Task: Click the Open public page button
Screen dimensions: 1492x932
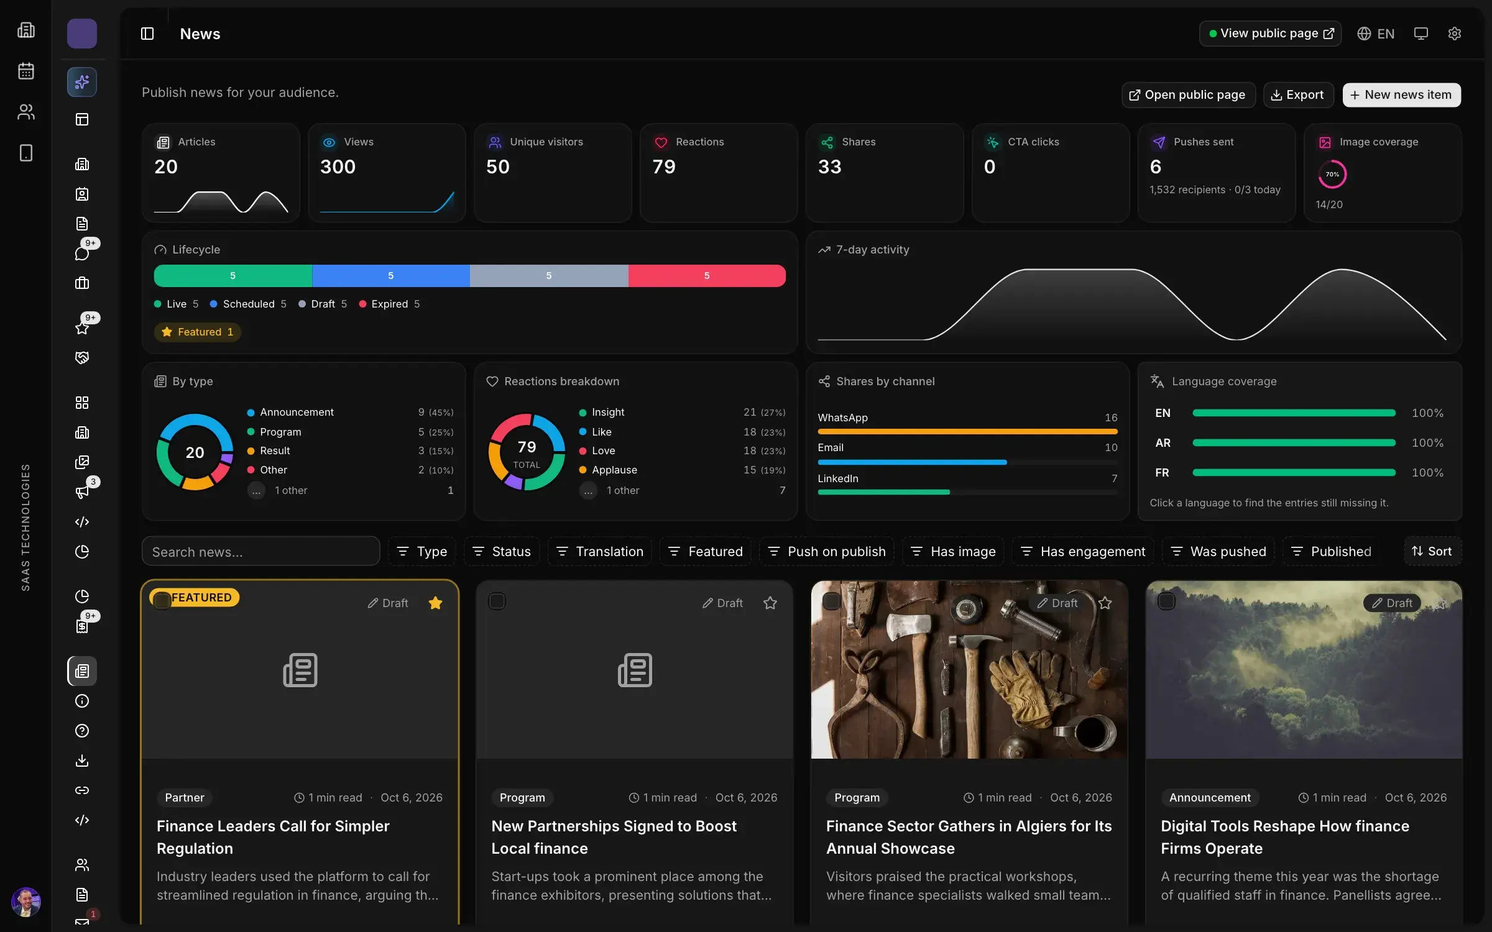Action: (x=1189, y=94)
